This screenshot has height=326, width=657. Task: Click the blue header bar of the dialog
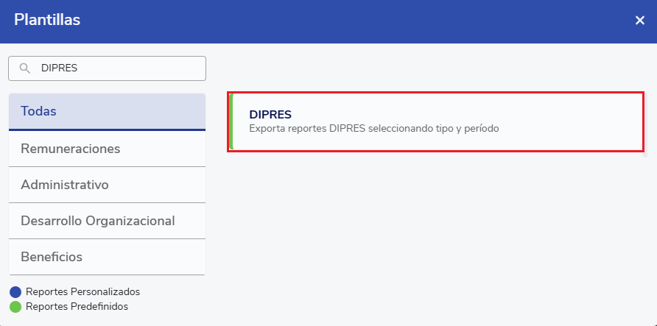click(x=331, y=21)
